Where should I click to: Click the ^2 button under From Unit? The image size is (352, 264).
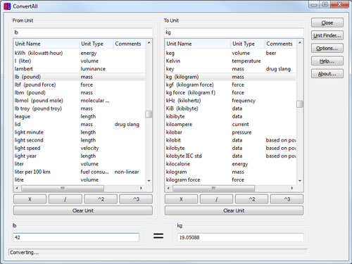[x=101, y=199]
